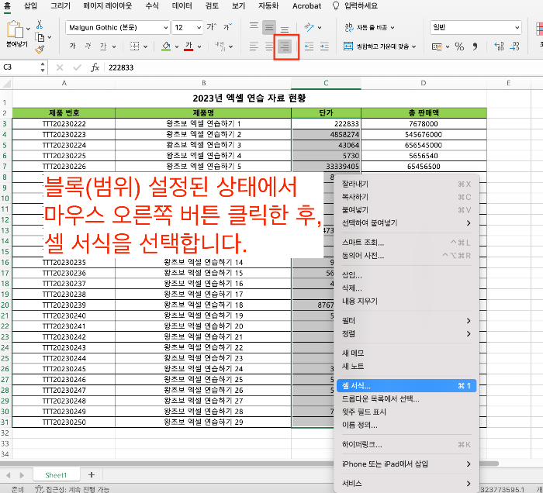Select 내용 지우기 in the context menu
Viewport: 543px width, 493px height.
(x=406, y=301)
